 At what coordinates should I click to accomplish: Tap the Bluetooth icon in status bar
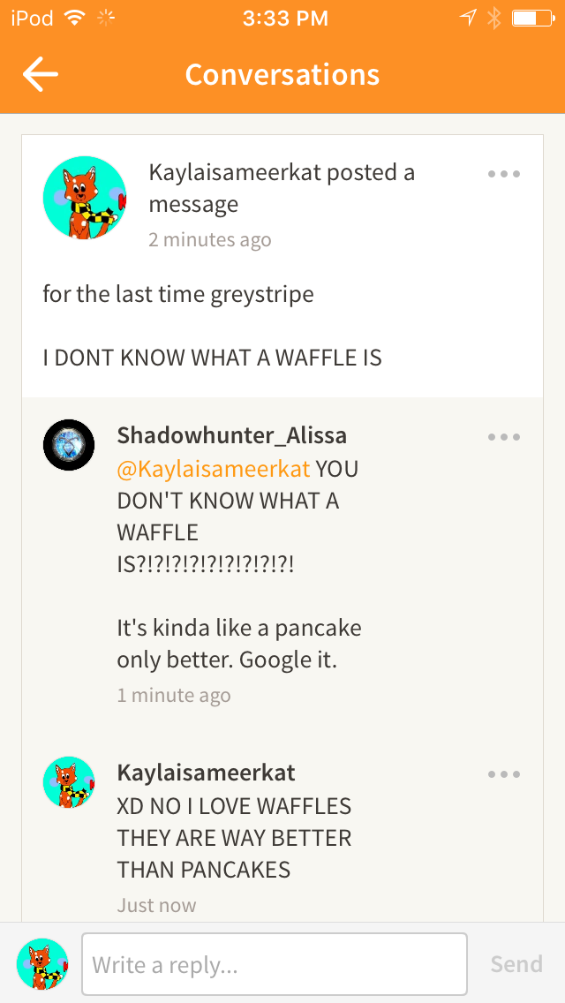(493, 19)
